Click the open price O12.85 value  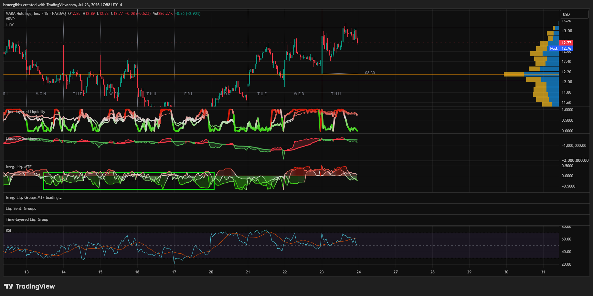click(74, 14)
